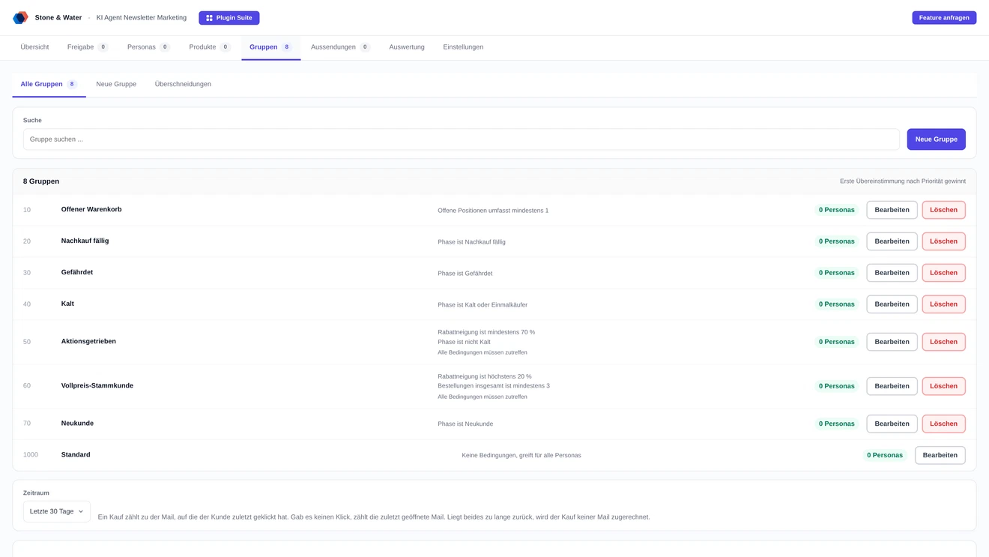The width and height of the screenshot is (989, 557).
Task: Focus the Gruppe suchen search field
Action: pyautogui.click(x=461, y=139)
